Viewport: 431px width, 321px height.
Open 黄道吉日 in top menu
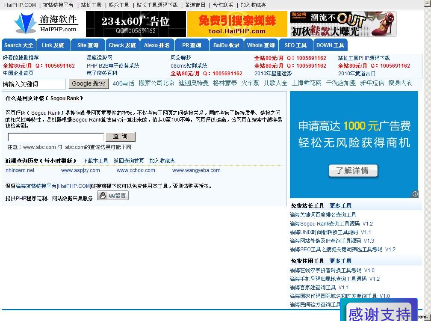pos(195,5)
